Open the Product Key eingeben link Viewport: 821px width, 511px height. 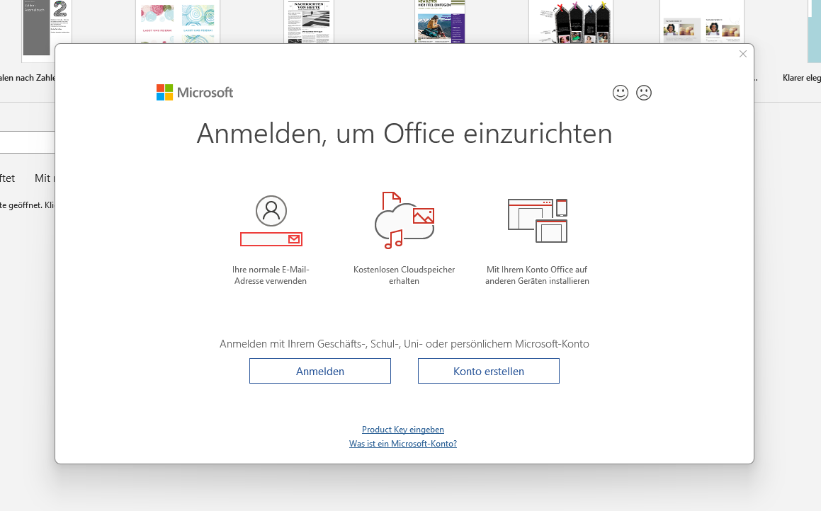[402, 430]
